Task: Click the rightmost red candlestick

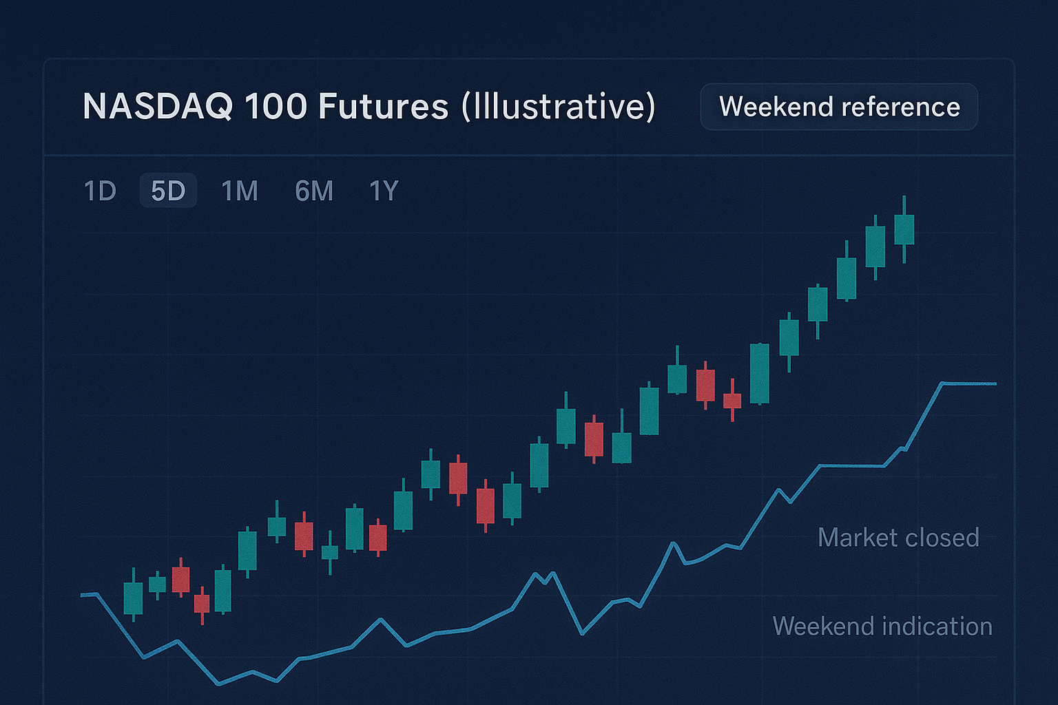Action: (x=732, y=401)
